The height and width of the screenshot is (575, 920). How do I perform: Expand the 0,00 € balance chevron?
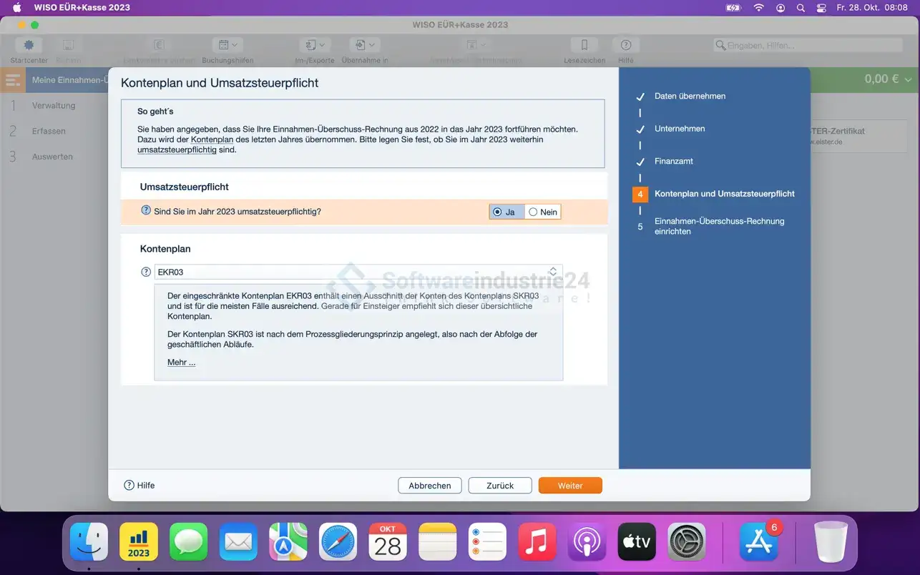(909, 79)
